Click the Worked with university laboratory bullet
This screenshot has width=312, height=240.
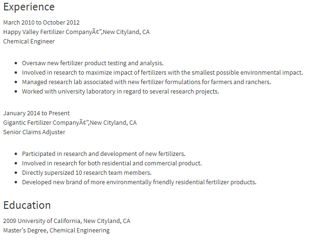pyautogui.click(x=120, y=92)
